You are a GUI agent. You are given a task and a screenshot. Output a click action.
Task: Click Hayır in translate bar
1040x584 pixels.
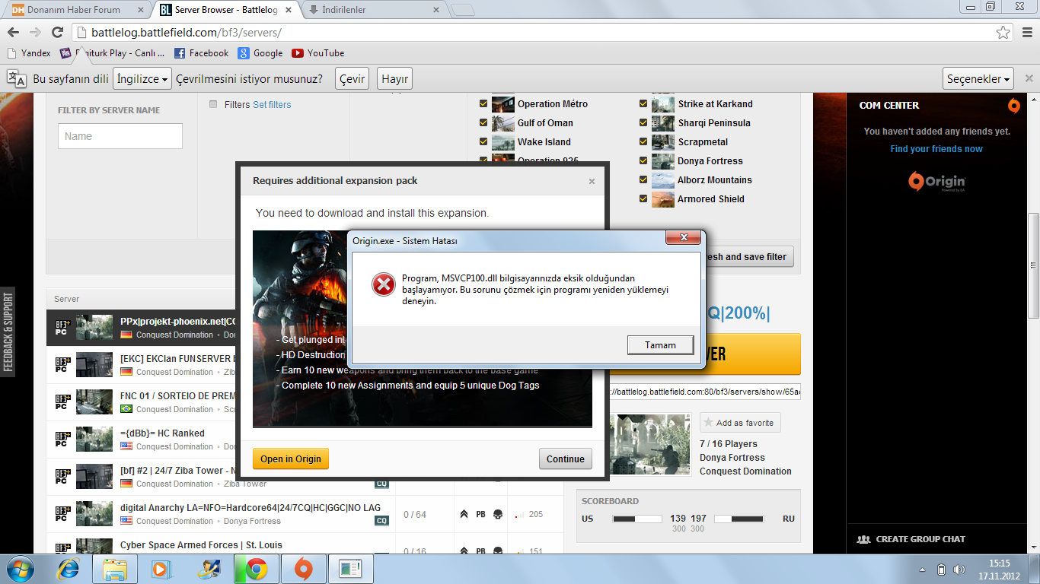(395, 79)
